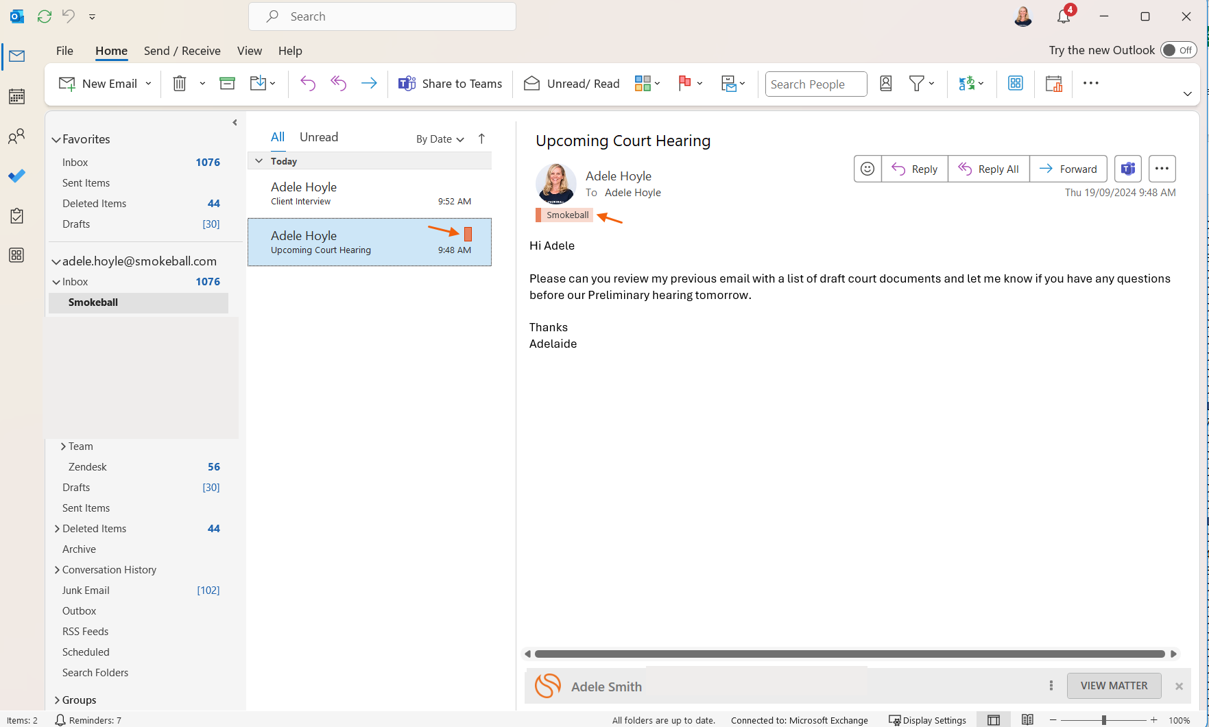Toggle Unread/Read status of email

[x=572, y=84]
